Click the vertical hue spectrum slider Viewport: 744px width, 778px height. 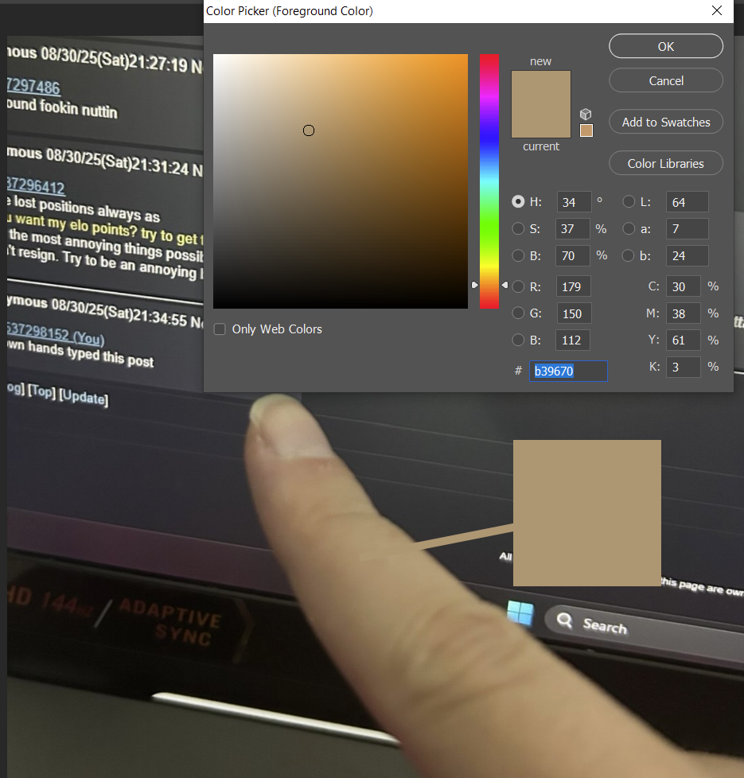click(489, 181)
